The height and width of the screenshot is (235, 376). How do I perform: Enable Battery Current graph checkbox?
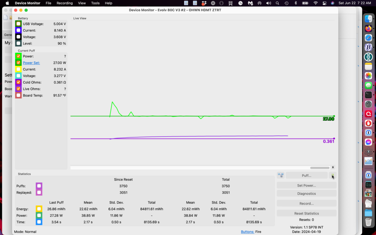(x=18, y=30)
